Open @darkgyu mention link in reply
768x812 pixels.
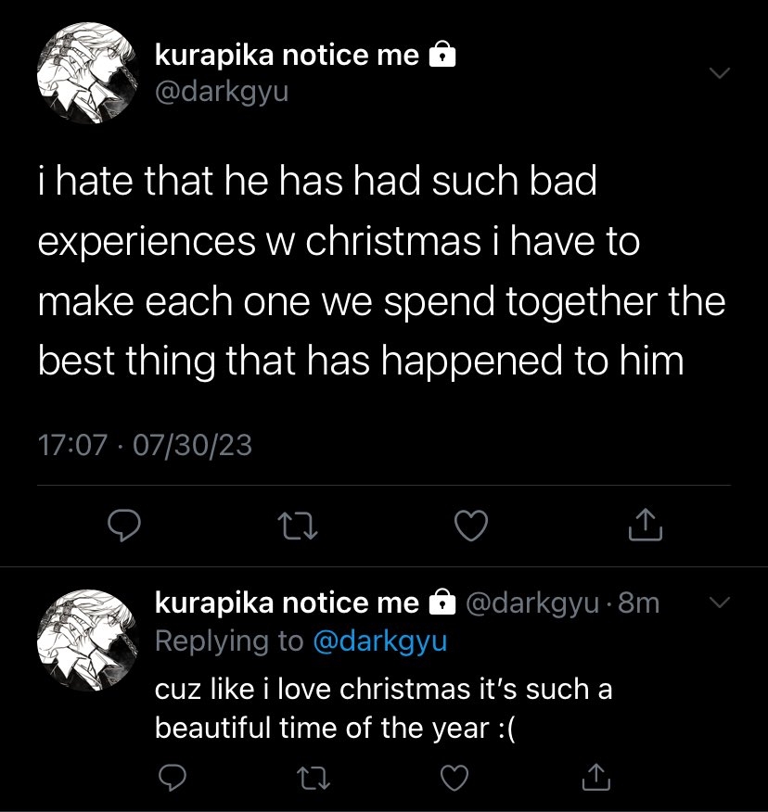[380, 641]
